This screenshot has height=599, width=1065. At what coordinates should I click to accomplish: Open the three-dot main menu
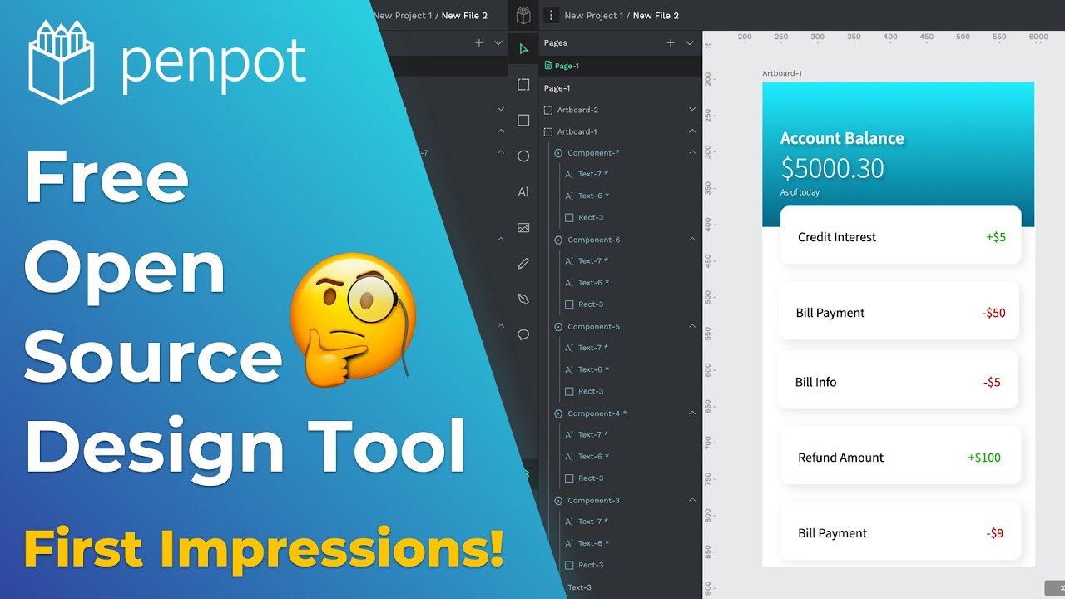pos(551,15)
